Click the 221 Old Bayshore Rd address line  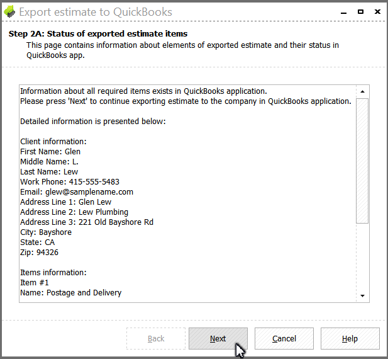87,222
